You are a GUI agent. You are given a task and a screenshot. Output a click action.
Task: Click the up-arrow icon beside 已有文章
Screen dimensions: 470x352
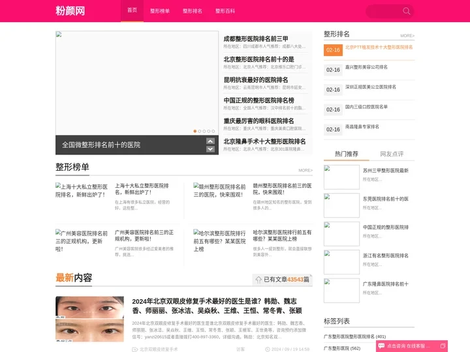[258, 280]
